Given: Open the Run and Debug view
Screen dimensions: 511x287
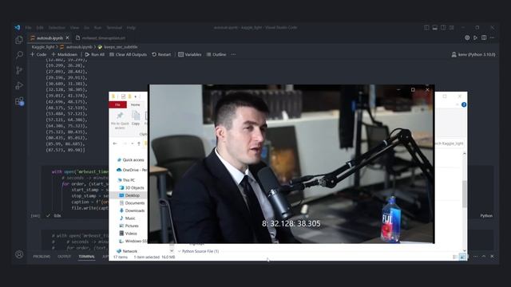Looking at the screenshot, I should point(19,85).
